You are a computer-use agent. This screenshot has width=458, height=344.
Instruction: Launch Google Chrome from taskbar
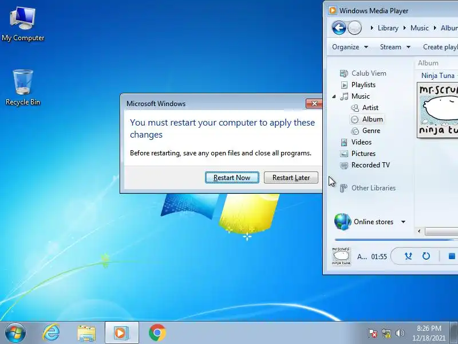tap(157, 333)
